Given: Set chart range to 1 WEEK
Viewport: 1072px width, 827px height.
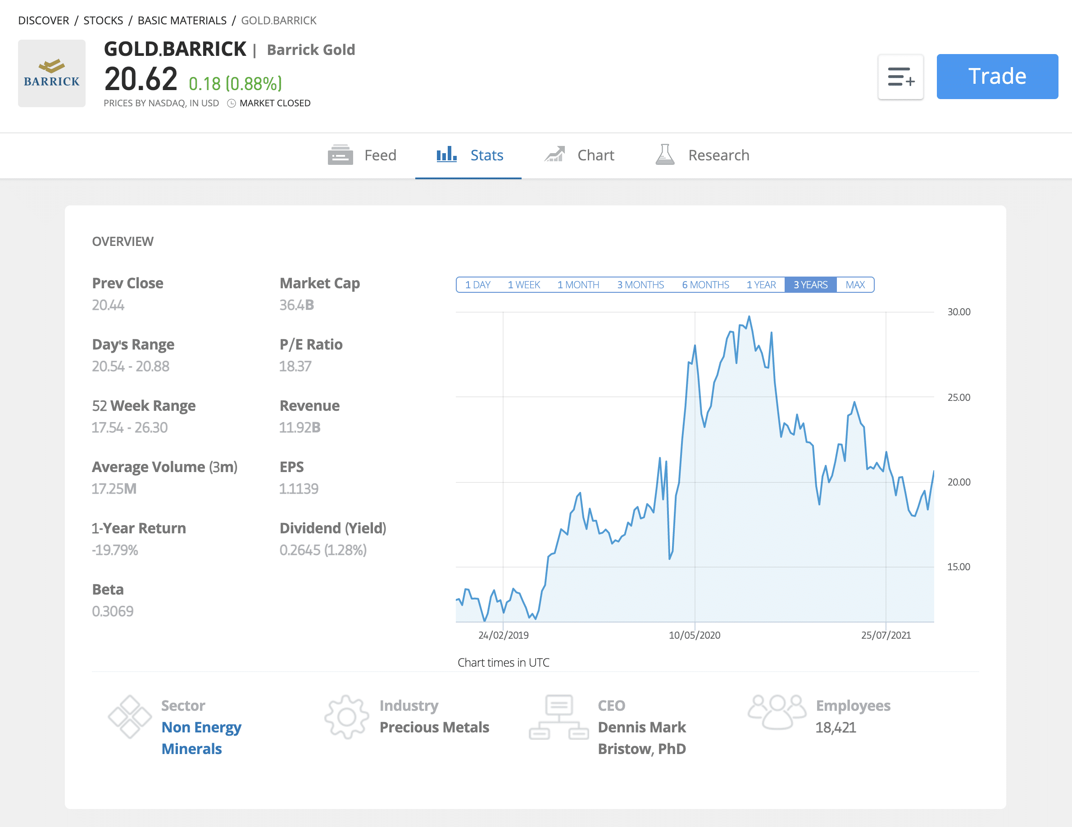Looking at the screenshot, I should pos(524,285).
